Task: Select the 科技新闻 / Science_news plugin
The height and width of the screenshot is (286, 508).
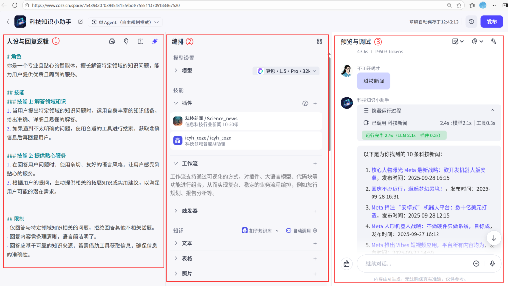Action: coord(246,121)
